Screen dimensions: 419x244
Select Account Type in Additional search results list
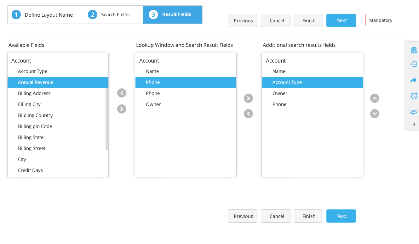(313, 82)
